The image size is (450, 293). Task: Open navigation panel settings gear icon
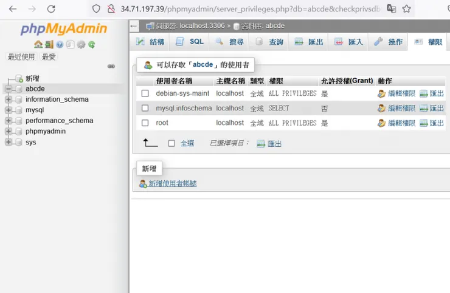[81, 44]
